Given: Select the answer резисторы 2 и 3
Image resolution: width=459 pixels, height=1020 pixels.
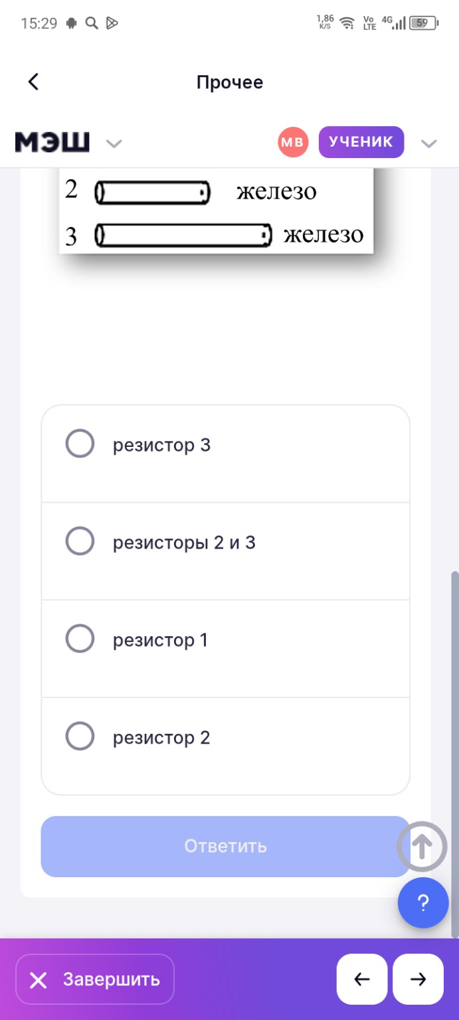Looking at the screenshot, I should click(x=79, y=541).
